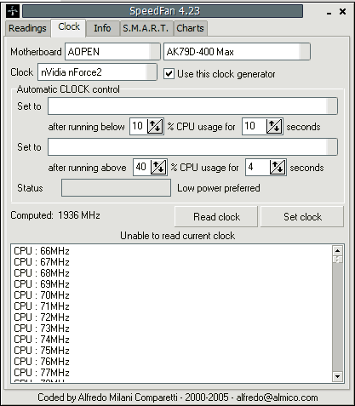Screen dimensions: 355x406
Task: Select 'CPU : 68MHz' in the list
Action: pos(42,273)
